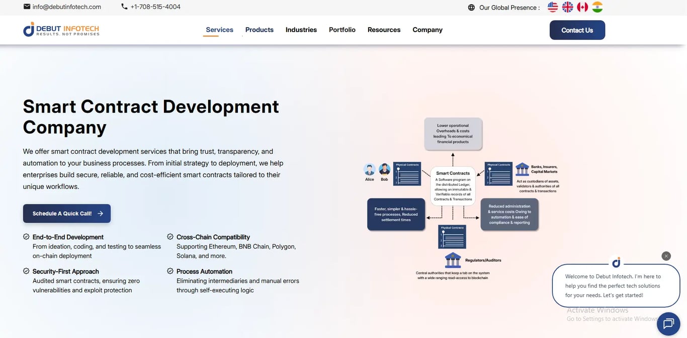The width and height of the screenshot is (687, 338).
Task: Select the India flag
Action: click(x=597, y=7)
